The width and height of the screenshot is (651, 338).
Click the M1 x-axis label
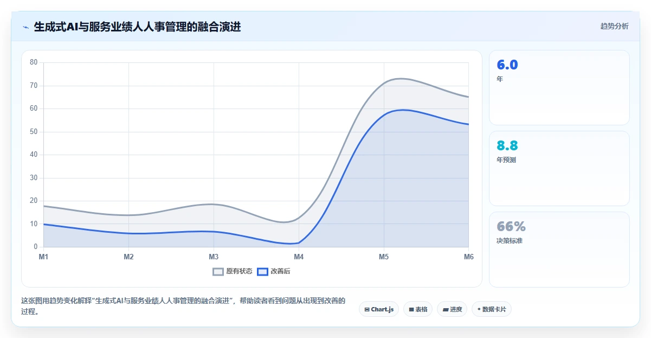(43, 257)
